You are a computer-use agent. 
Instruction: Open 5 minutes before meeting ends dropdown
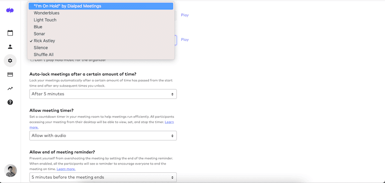(x=103, y=177)
